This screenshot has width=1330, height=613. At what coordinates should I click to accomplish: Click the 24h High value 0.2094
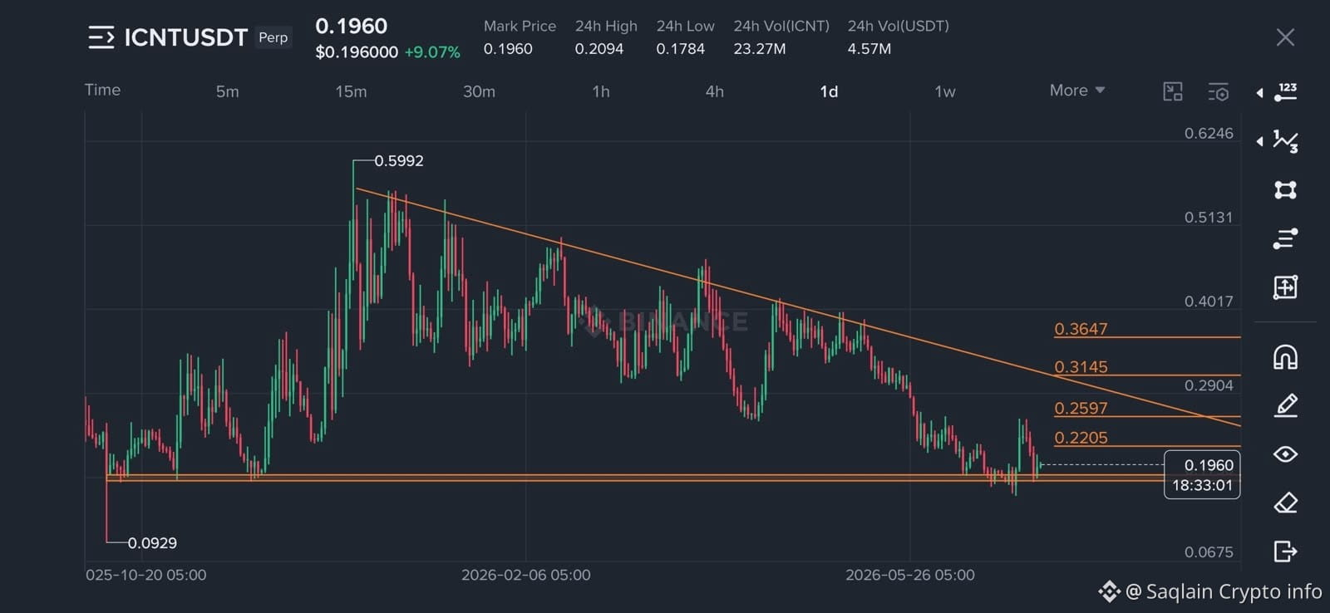click(599, 49)
